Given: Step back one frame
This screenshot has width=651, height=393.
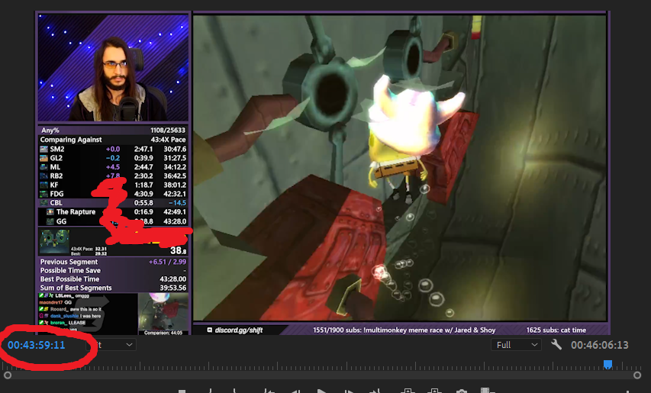Looking at the screenshot, I should pyautogui.click(x=295, y=391).
